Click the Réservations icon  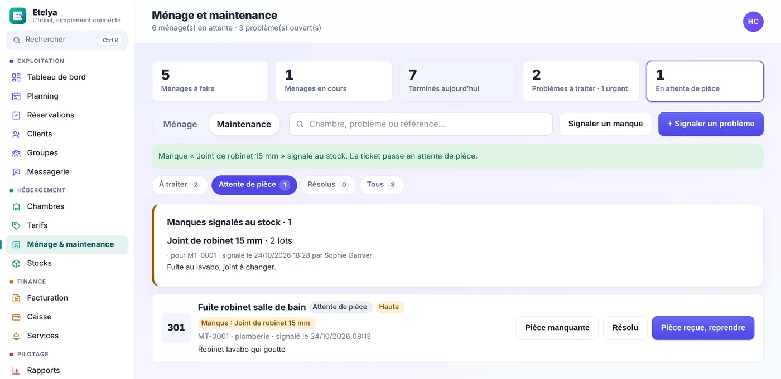(16, 115)
